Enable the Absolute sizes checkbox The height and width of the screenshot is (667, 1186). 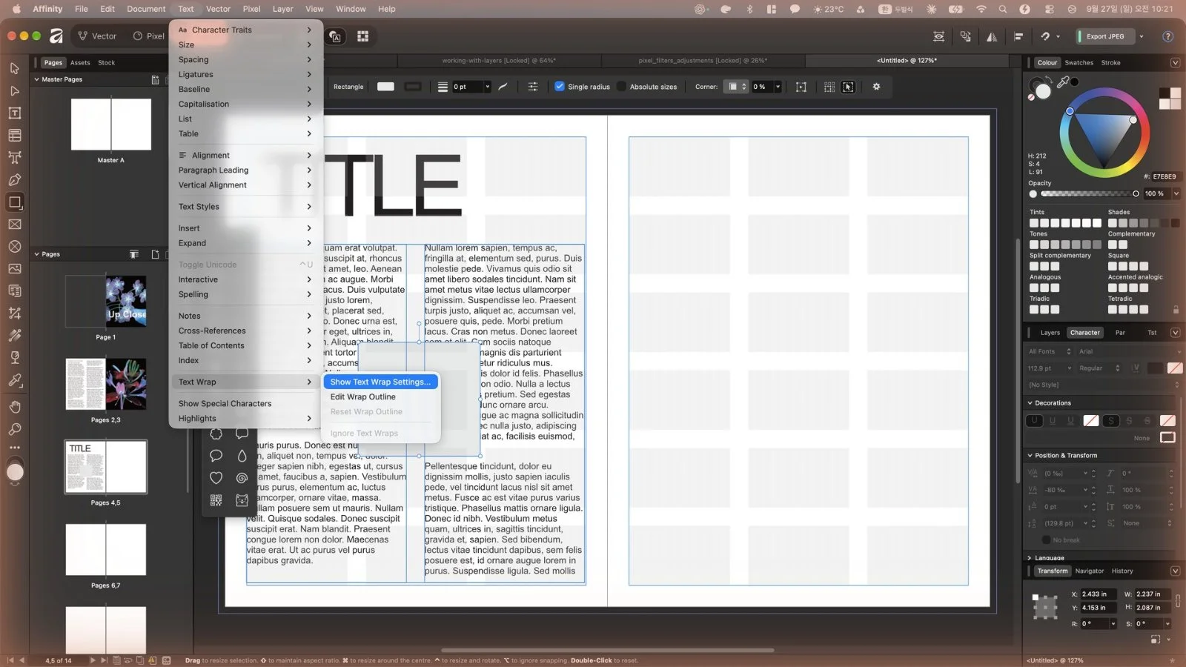(621, 87)
